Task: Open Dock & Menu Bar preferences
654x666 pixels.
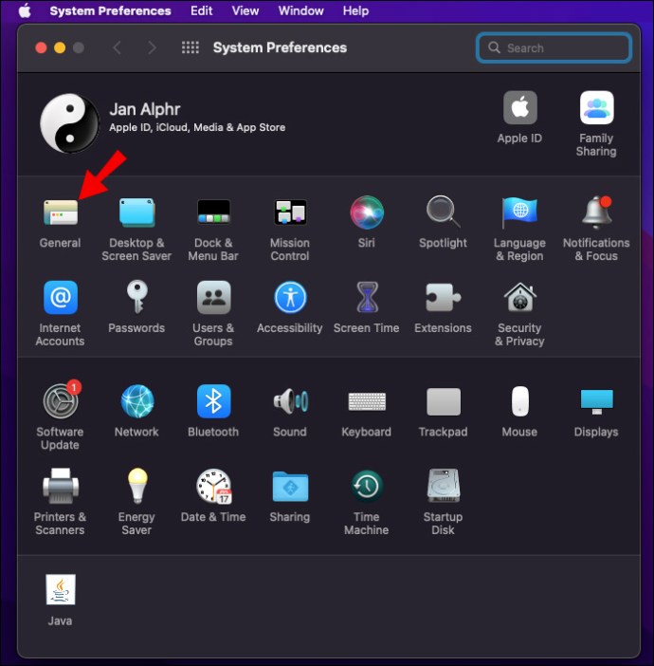Action: (213, 213)
